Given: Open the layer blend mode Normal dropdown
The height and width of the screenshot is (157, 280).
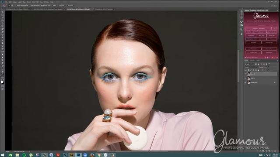Looking at the screenshot, I should tap(251, 67).
